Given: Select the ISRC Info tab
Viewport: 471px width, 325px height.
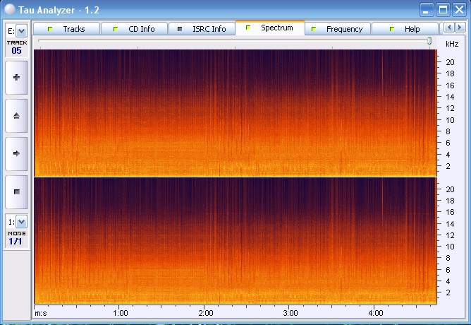Looking at the screenshot, I should tap(202, 29).
